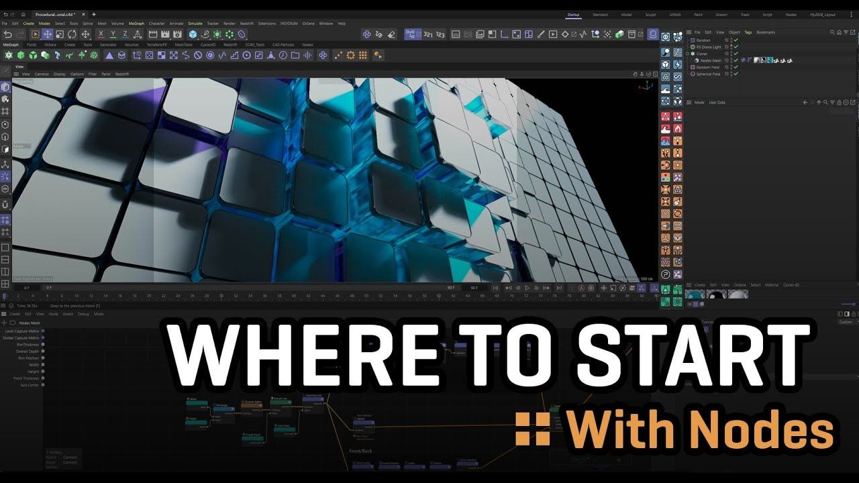Image resolution: width=859 pixels, height=483 pixels.
Task: Open the Object Manager Tags menu
Action: click(748, 32)
